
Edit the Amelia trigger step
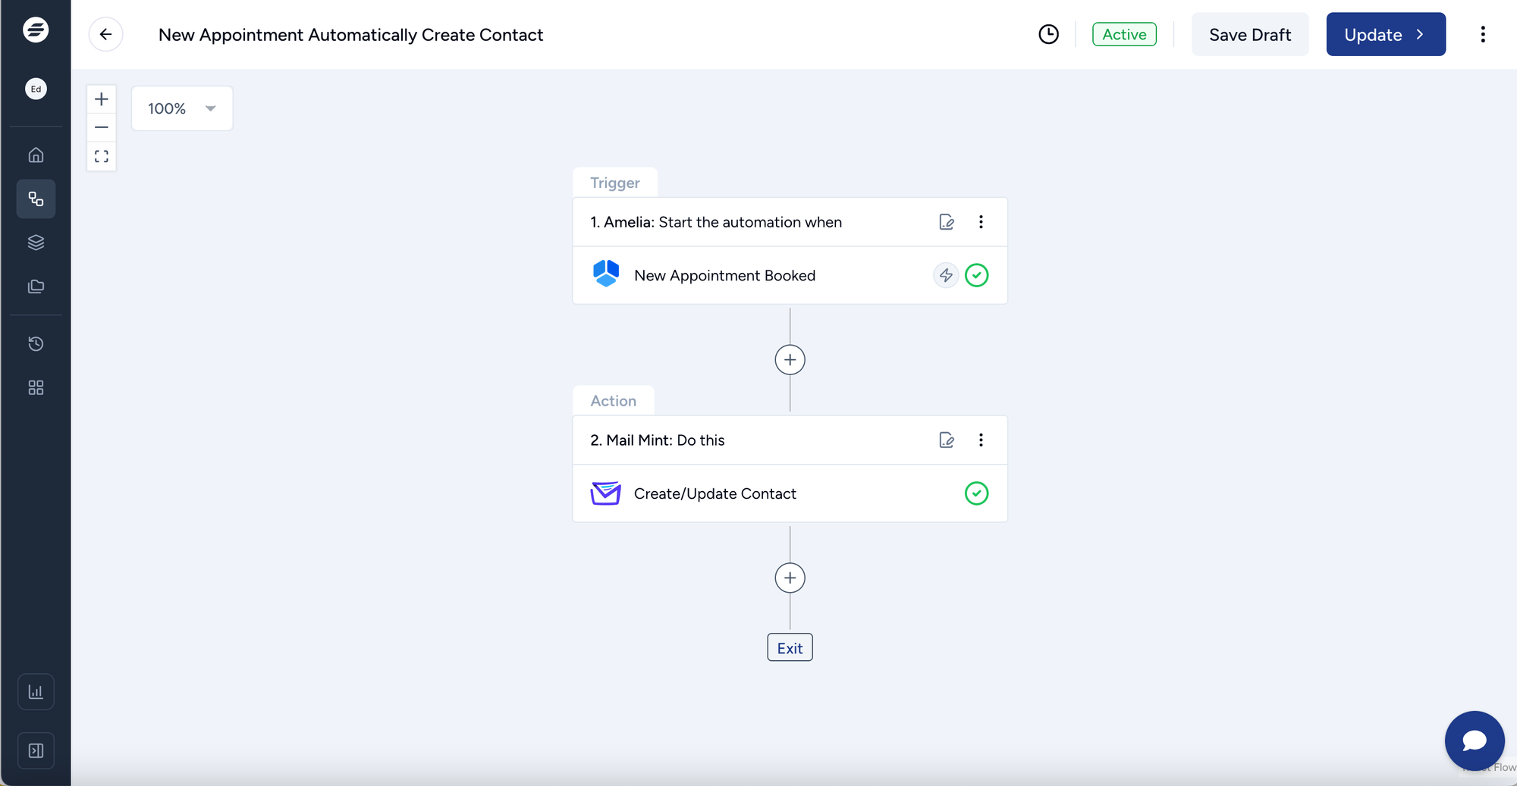pyautogui.click(x=946, y=222)
